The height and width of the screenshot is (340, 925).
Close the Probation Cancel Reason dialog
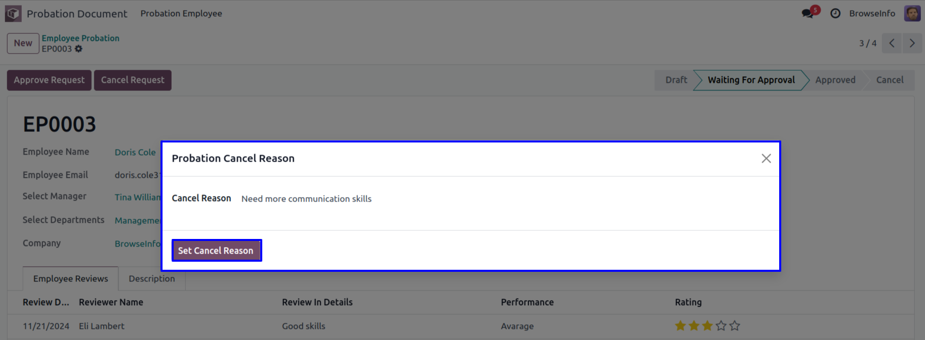click(766, 159)
